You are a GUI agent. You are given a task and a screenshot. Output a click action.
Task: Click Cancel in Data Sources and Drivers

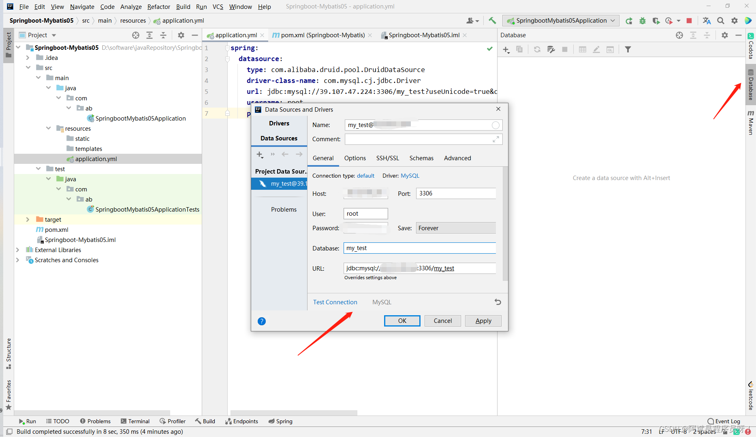click(442, 321)
